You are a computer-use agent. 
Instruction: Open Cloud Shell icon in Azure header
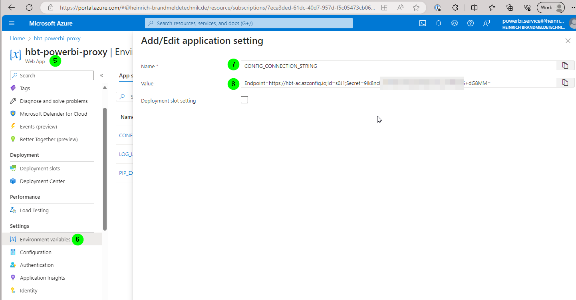422,23
